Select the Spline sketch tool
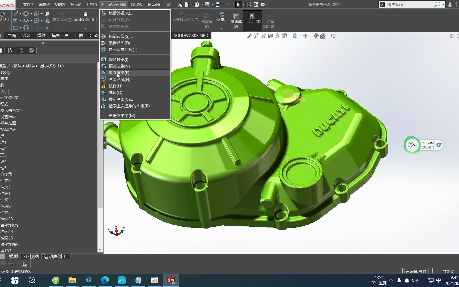459x287 pixels. pos(37,14)
